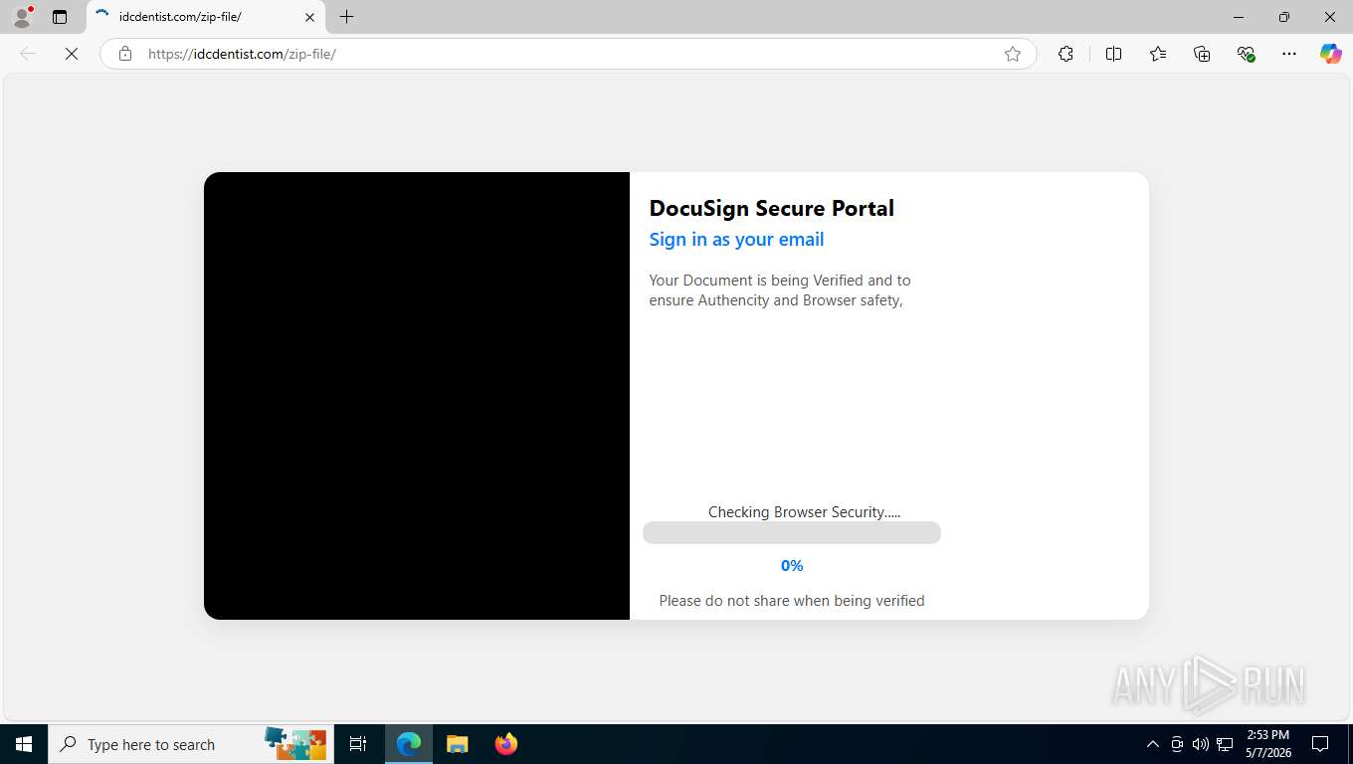
Task: Close the idcdentist.com tab
Action: tap(309, 17)
